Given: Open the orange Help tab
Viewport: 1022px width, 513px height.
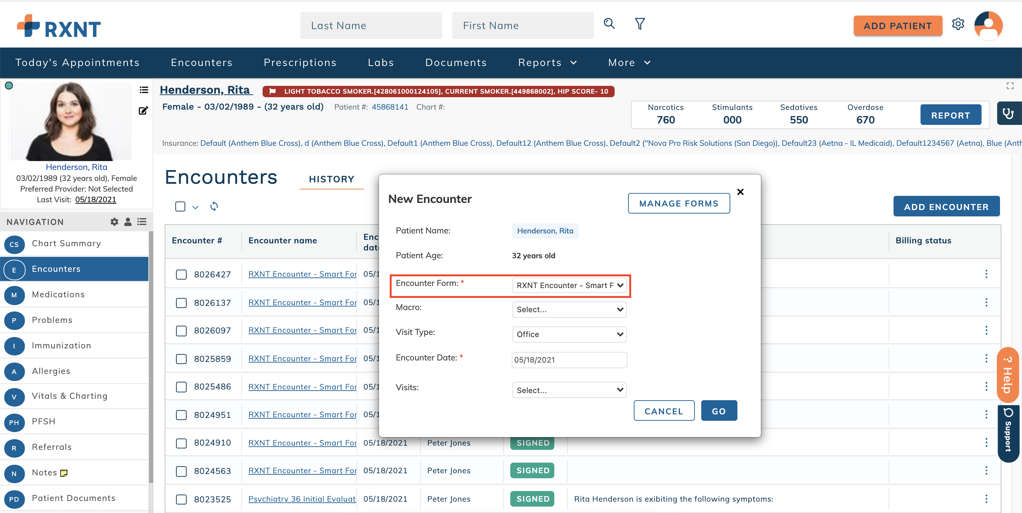Looking at the screenshot, I should [x=1008, y=375].
